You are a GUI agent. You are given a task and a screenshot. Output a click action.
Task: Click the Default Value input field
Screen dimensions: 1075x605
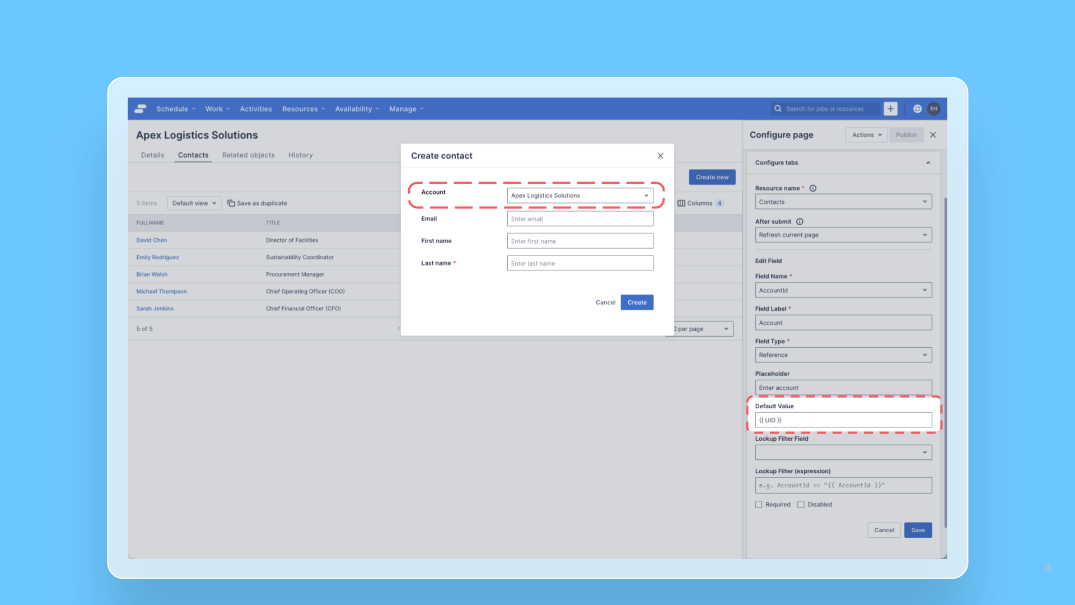click(843, 420)
